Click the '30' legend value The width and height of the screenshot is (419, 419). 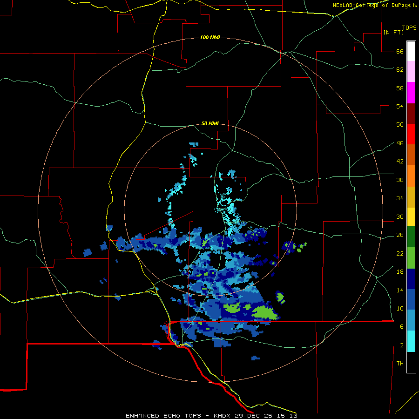pos(400,216)
